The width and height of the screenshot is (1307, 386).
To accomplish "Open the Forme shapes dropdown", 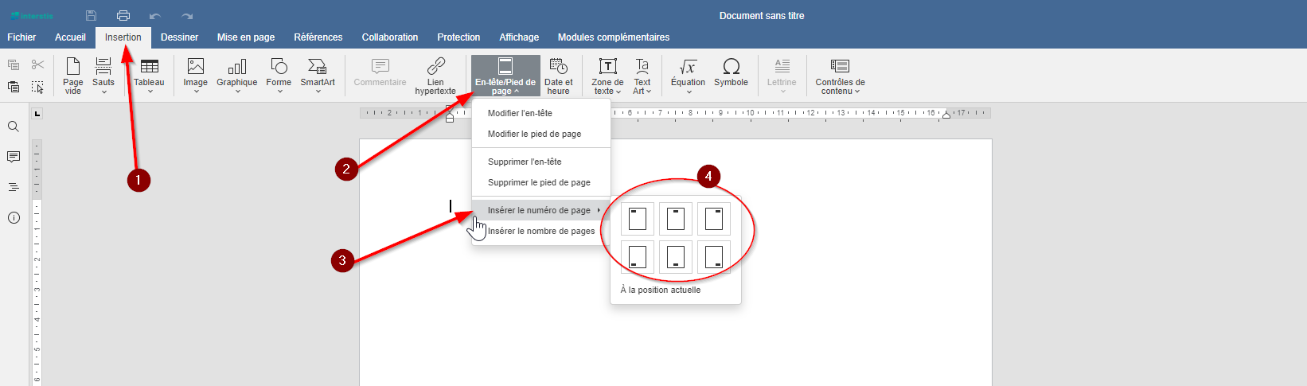I will coord(279,76).
